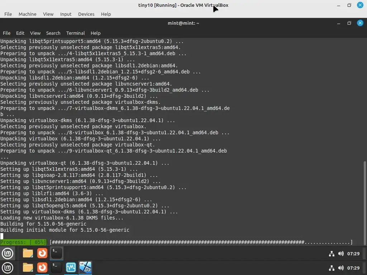Open the VirtualBox Machine menu
This screenshot has height=275, width=367.
click(27, 14)
